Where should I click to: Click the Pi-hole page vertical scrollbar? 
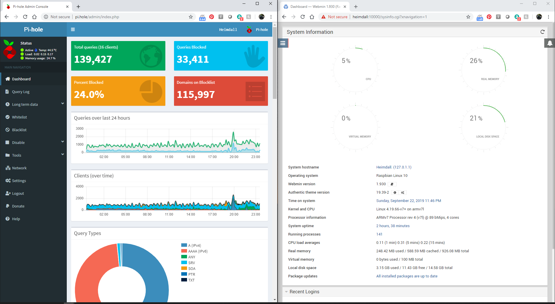pos(275,63)
